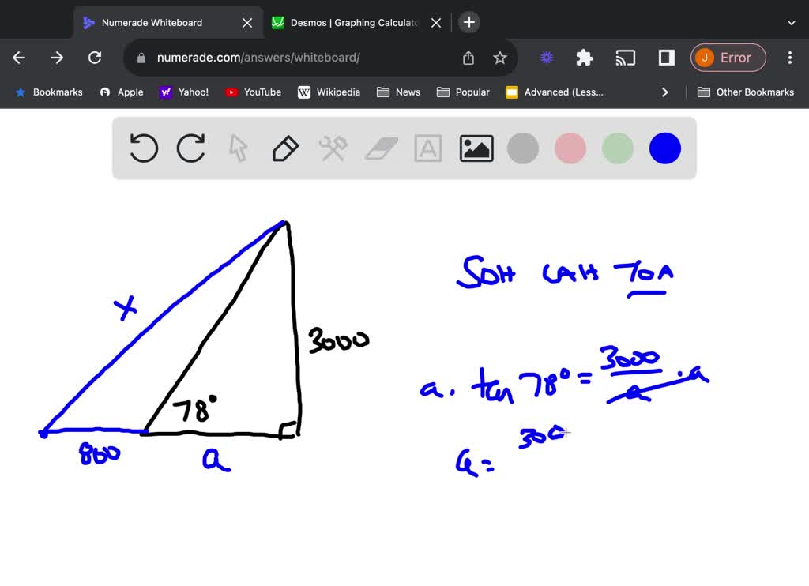Screen dimensions: 809x586
Task: Select the Pen drawing tool
Action: click(x=285, y=148)
